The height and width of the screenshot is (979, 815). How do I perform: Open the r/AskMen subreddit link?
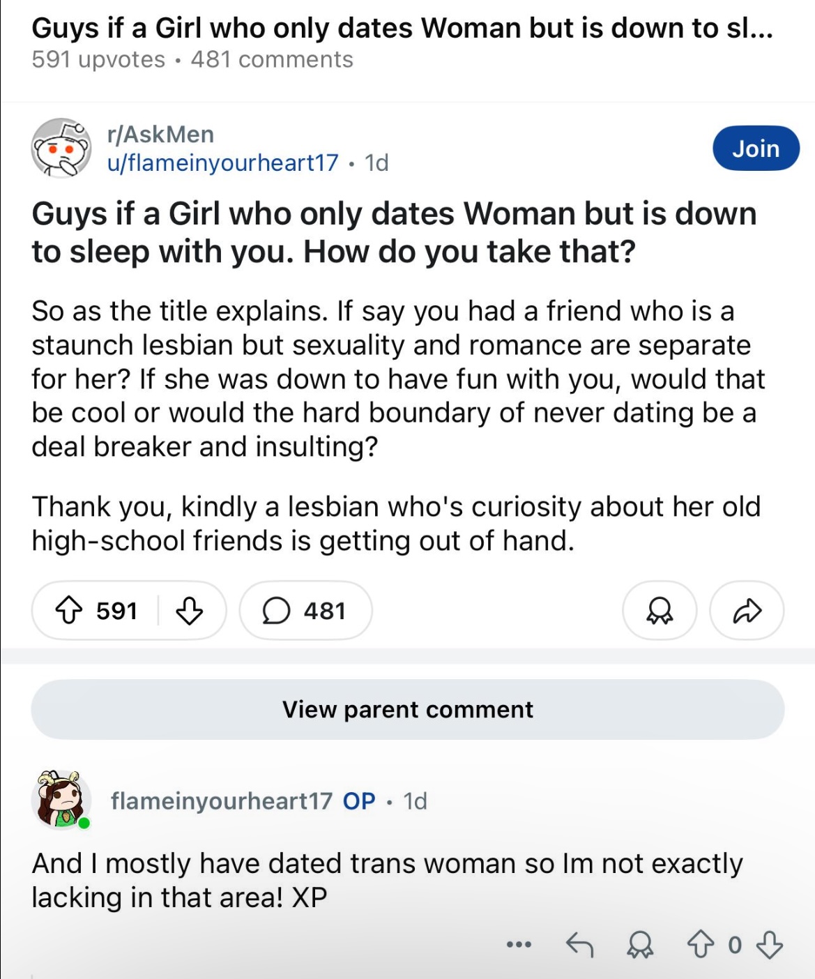click(x=160, y=134)
